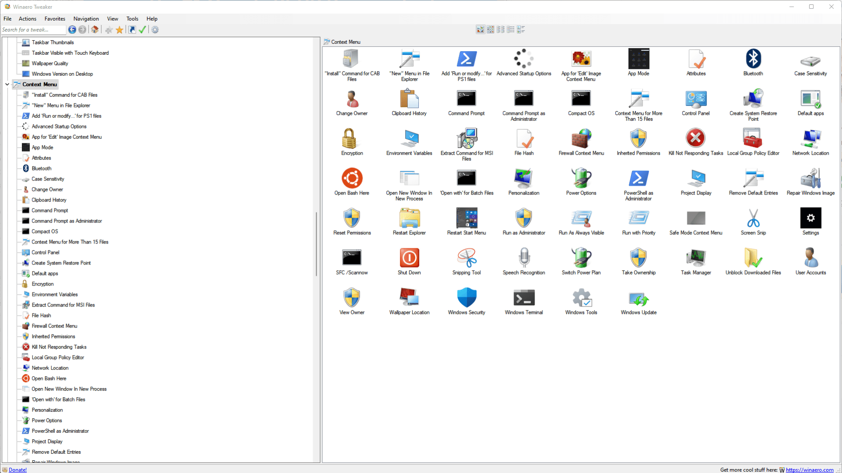Select the Shut Down red power icon
Image resolution: width=842 pixels, height=473 pixels.
click(x=409, y=258)
